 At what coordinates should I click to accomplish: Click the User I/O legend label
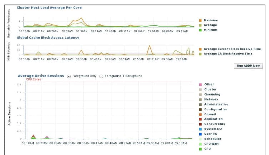pyautogui.click(x=211, y=134)
